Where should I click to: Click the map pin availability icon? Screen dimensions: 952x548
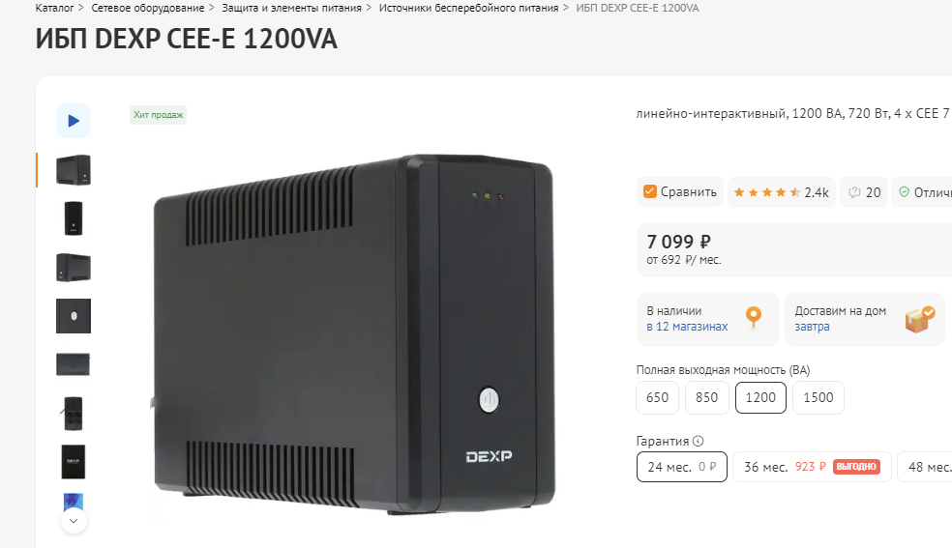[x=754, y=316]
